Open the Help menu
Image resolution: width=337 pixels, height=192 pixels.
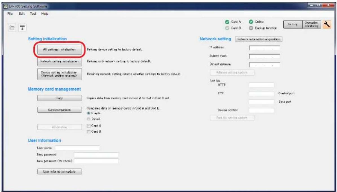[x=45, y=14]
